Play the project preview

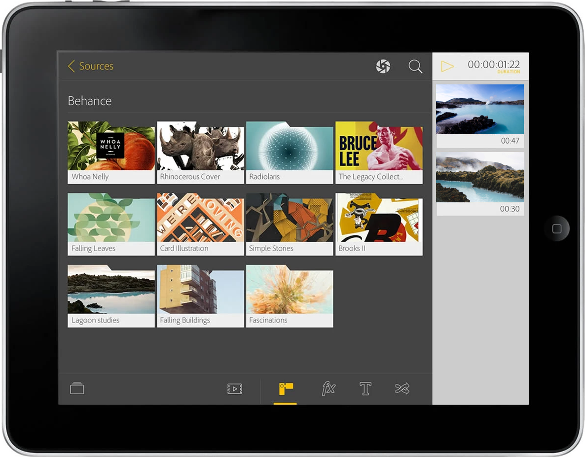pos(447,66)
